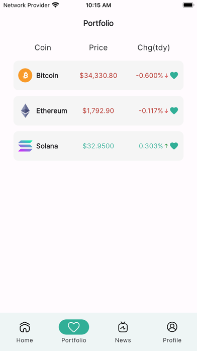The height and width of the screenshot is (351, 197).
Task: Unfavorite Bitcoin using its heart
Action: (174, 76)
